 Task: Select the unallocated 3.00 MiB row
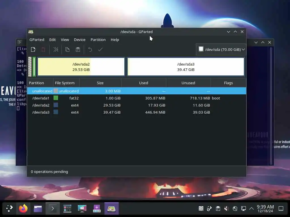[x=137, y=91]
